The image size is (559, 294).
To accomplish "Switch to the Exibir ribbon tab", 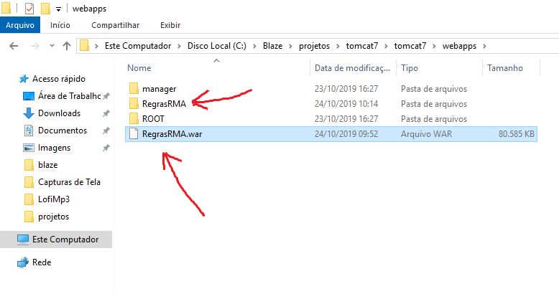I will [x=170, y=25].
